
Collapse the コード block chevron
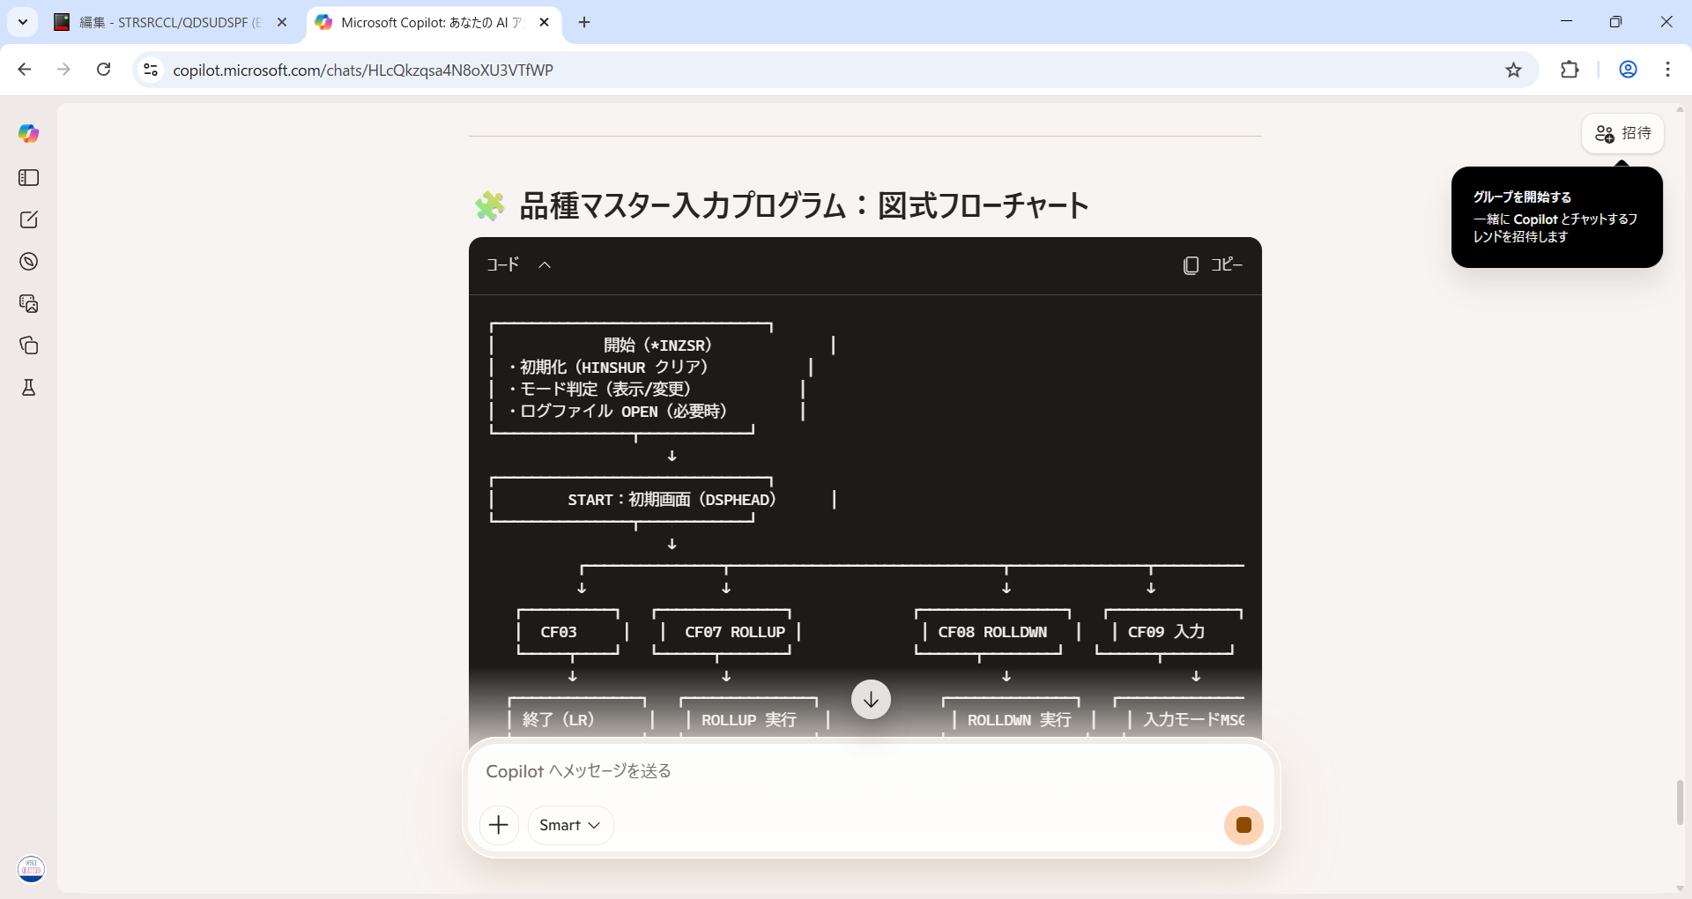pyautogui.click(x=545, y=265)
